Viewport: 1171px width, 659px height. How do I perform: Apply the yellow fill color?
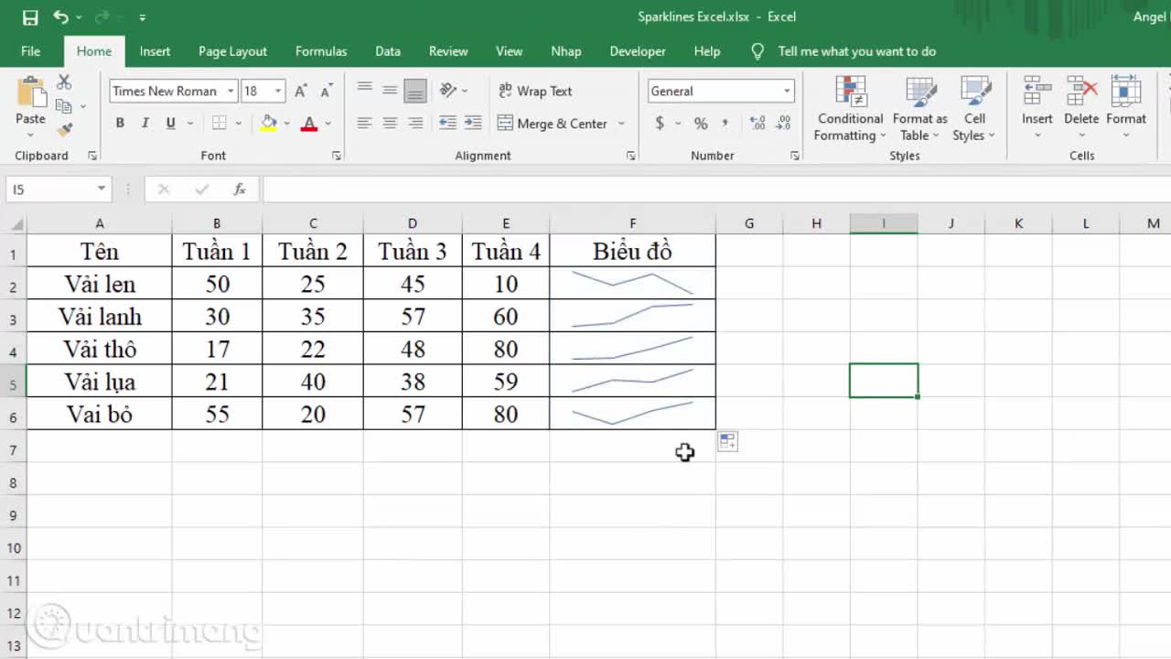pos(269,123)
